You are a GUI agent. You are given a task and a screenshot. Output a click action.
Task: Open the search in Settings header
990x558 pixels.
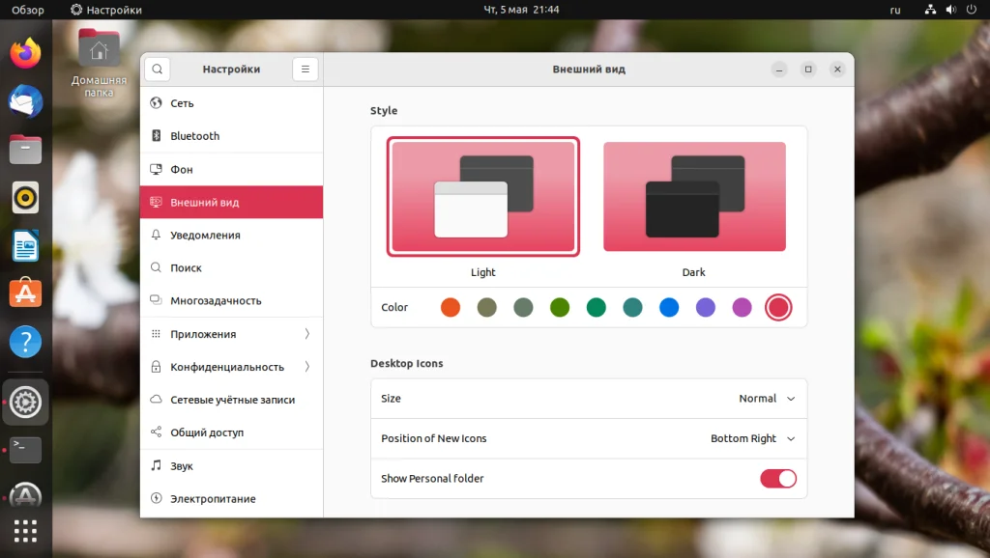point(157,69)
